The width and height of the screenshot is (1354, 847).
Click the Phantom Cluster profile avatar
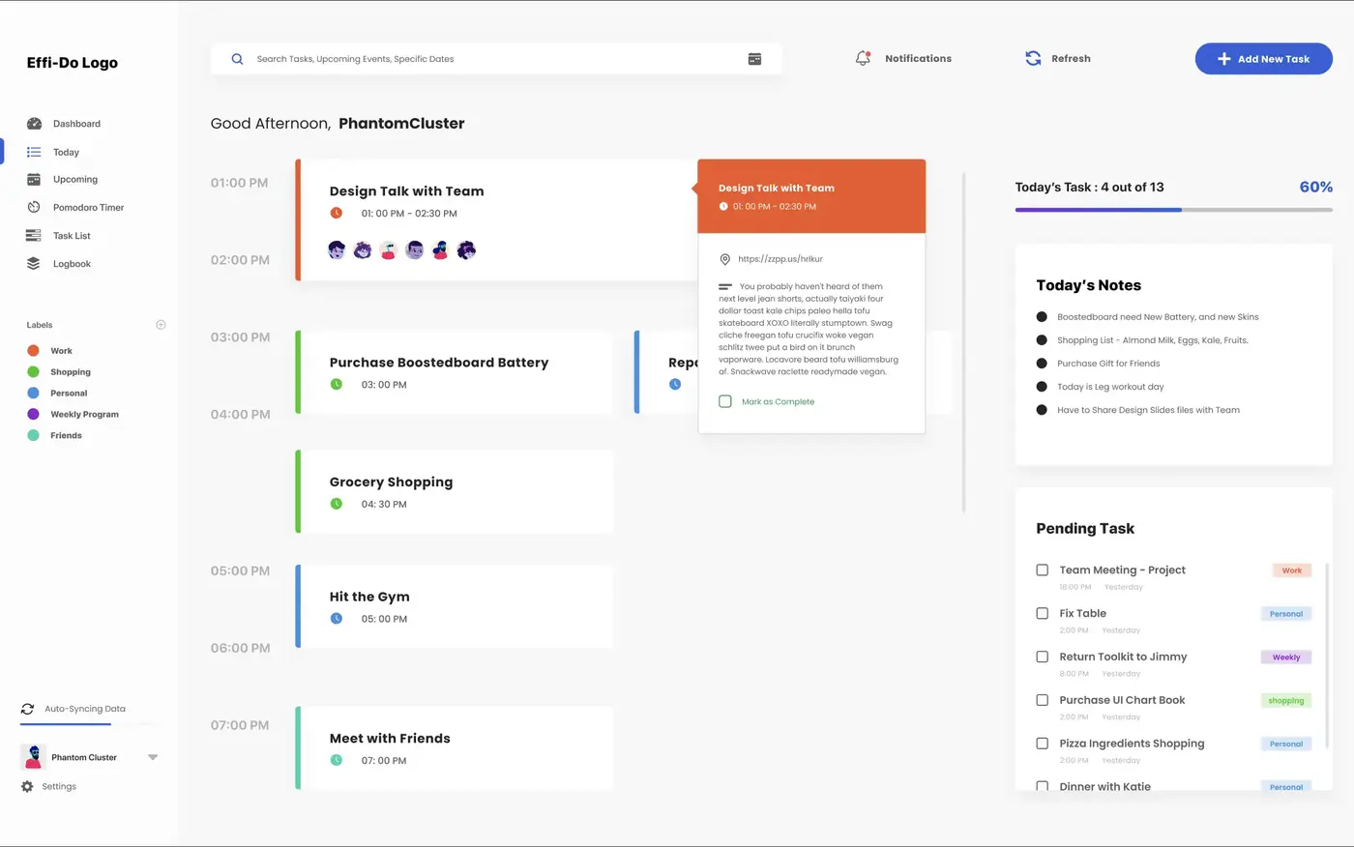(x=33, y=757)
